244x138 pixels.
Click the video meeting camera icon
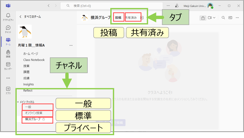click(210, 18)
